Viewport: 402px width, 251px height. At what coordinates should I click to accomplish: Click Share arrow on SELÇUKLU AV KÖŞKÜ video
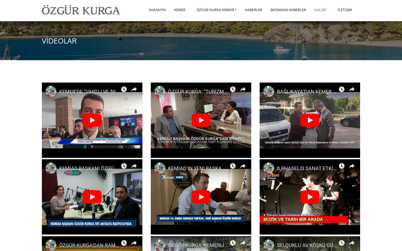(x=352, y=243)
